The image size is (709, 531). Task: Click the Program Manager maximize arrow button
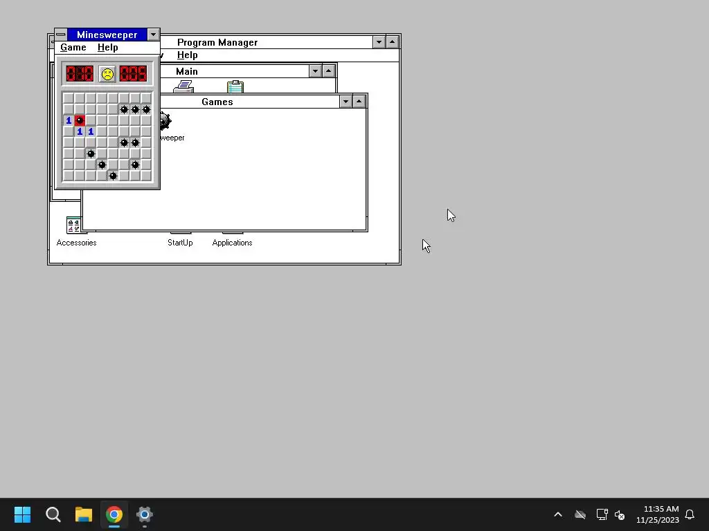(392, 42)
